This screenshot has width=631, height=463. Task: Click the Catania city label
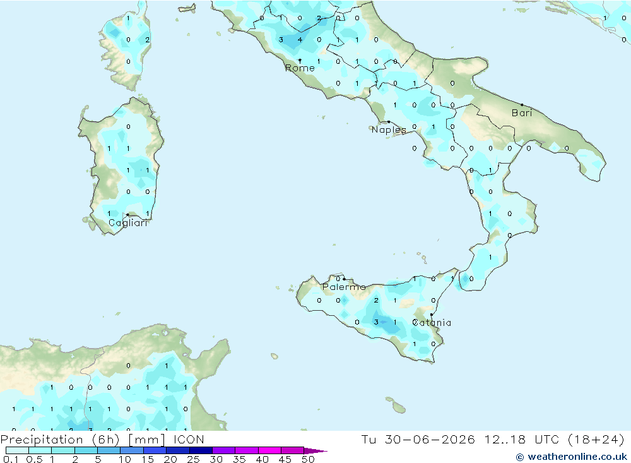point(432,322)
